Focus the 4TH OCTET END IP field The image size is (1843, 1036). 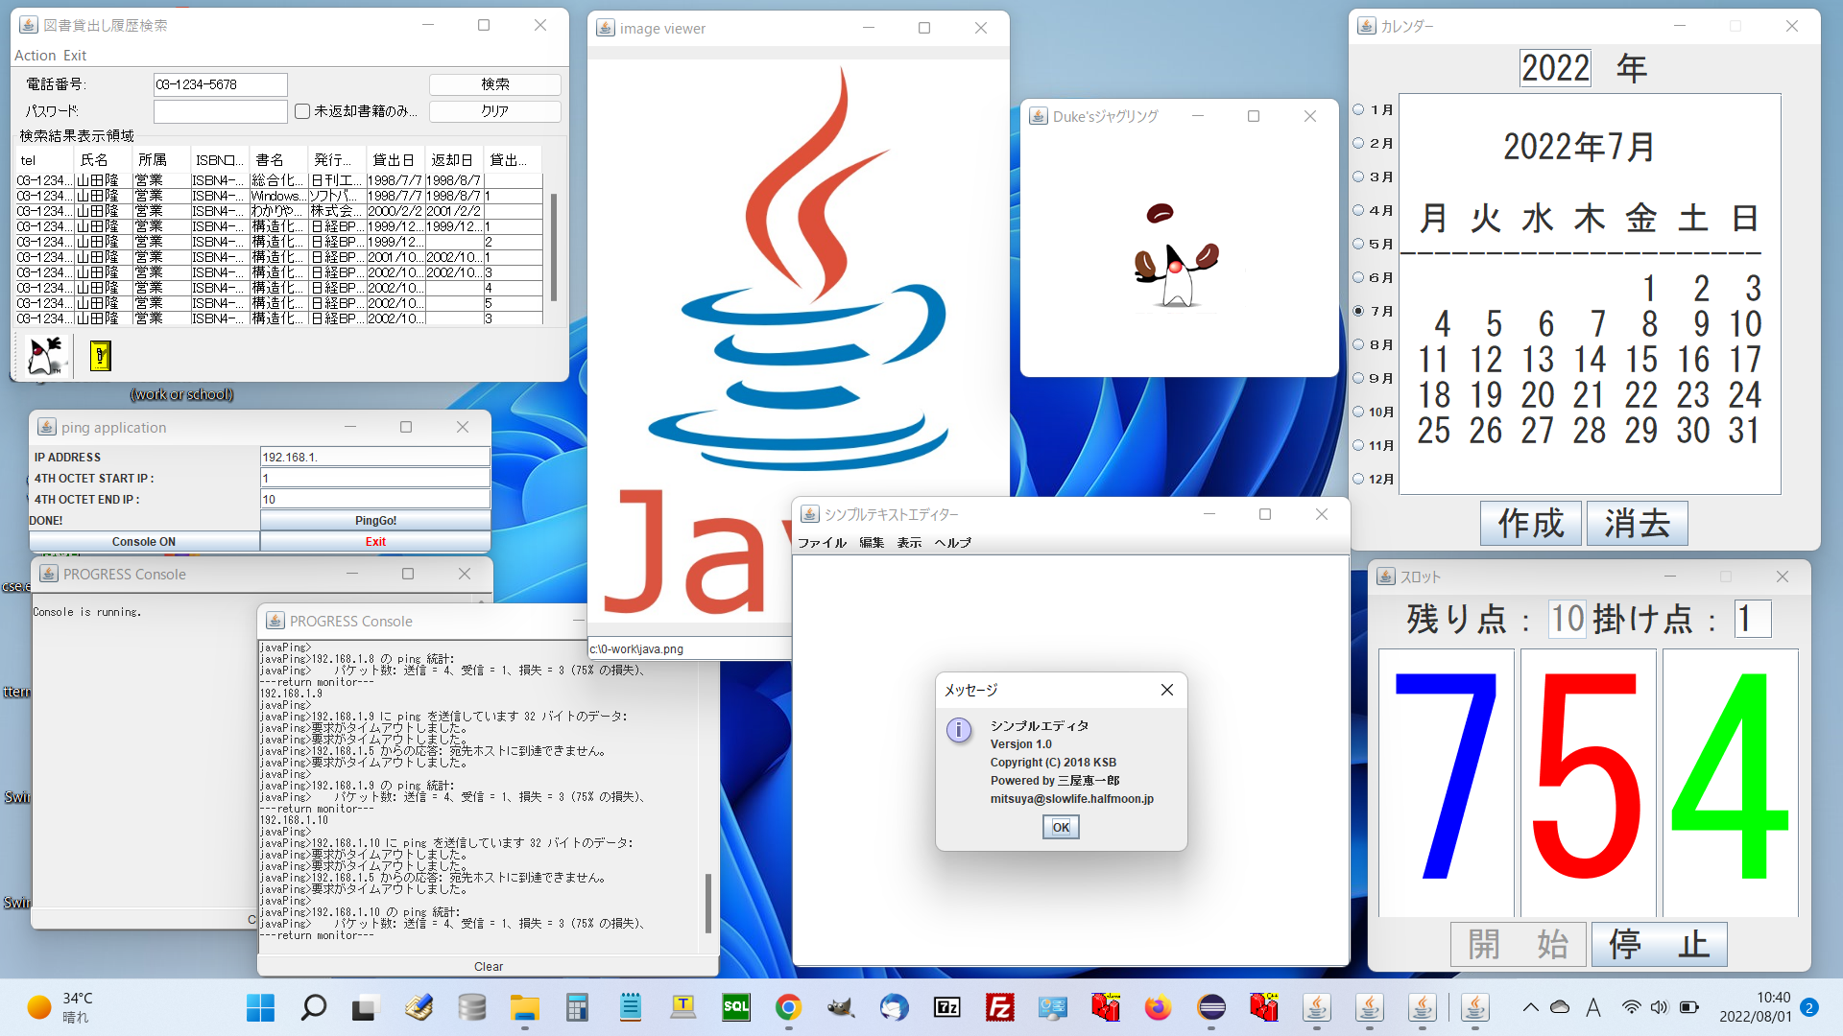click(x=375, y=499)
